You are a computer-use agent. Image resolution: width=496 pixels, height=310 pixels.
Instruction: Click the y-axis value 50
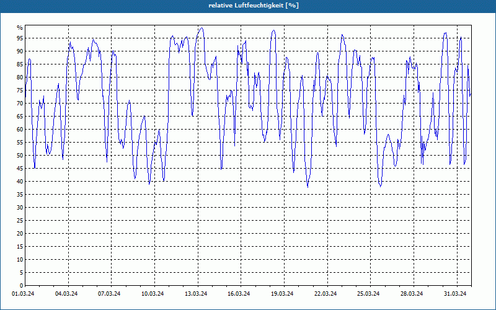(20, 156)
